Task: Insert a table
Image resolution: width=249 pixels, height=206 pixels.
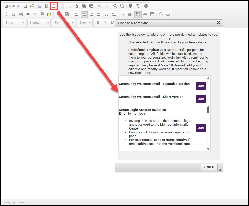Action: pyautogui.click(x=152, y=14)
